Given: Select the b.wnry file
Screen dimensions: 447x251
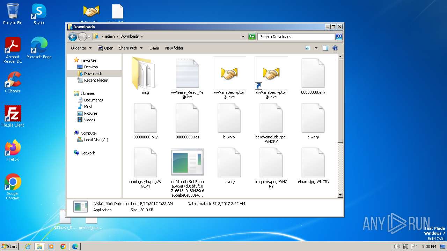Looking at the screenshot, I should [x=229, y=121].
